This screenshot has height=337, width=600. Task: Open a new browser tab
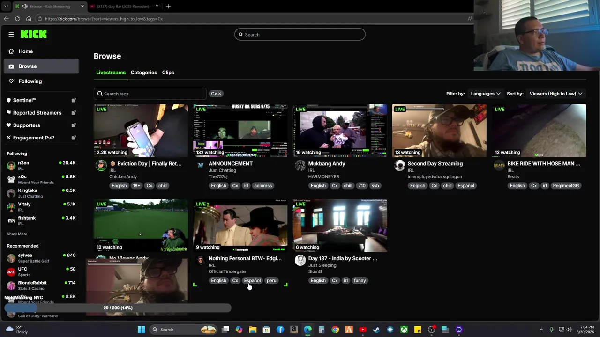point(168,7)
